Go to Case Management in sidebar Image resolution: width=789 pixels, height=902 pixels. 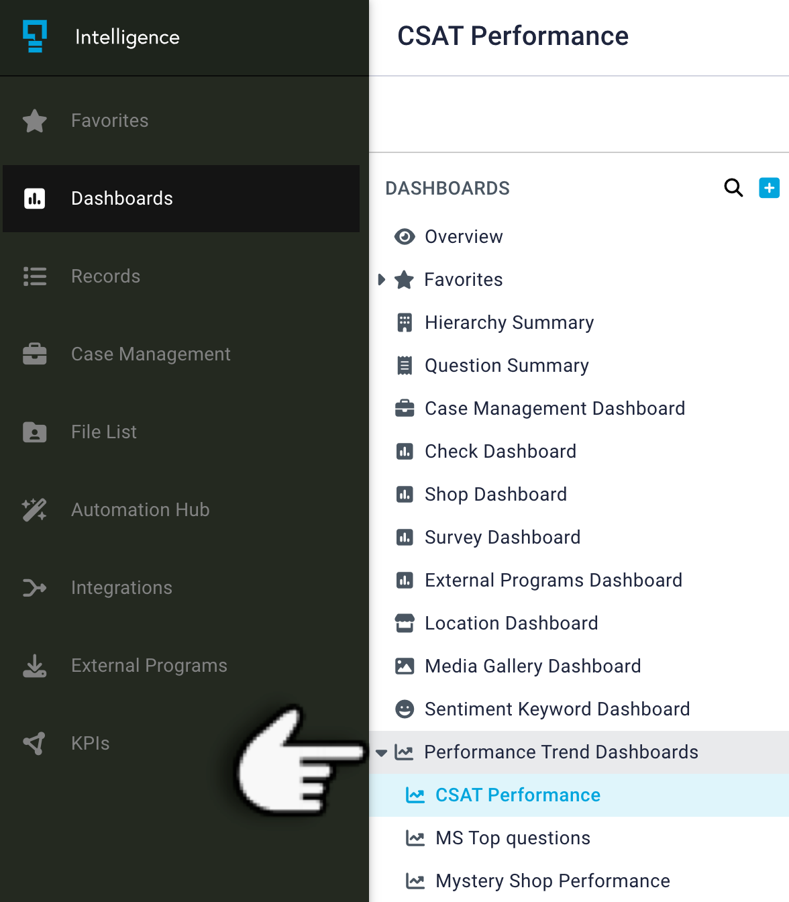tap(150, 354)
